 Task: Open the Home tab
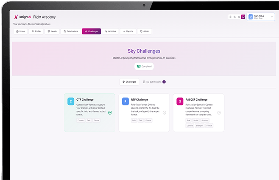(x=20, y=31)
